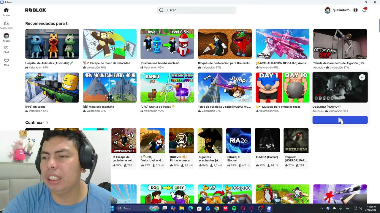Go to Inicio in the sidebar
This screenshot has height=213, width=380.
[6, 12]
